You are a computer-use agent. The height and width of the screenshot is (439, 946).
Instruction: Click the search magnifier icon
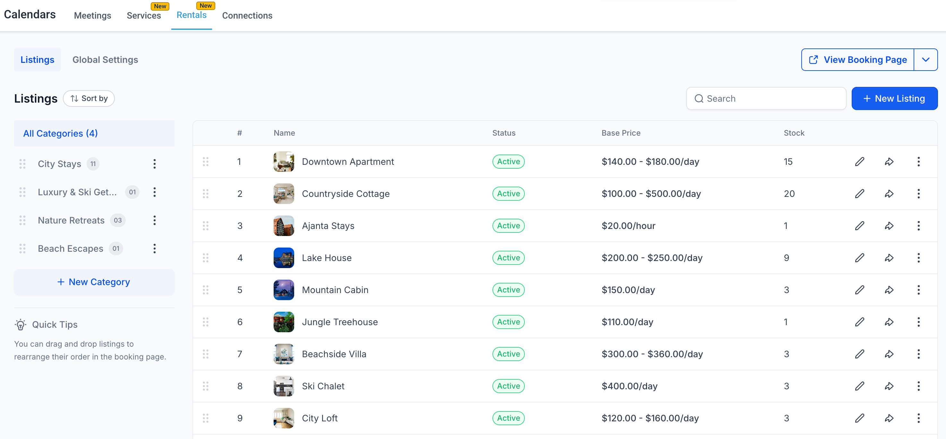[699, 98]
